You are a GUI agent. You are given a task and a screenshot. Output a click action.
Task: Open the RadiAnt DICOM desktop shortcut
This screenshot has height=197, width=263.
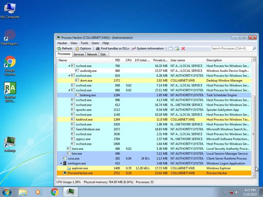click(10, 92)
